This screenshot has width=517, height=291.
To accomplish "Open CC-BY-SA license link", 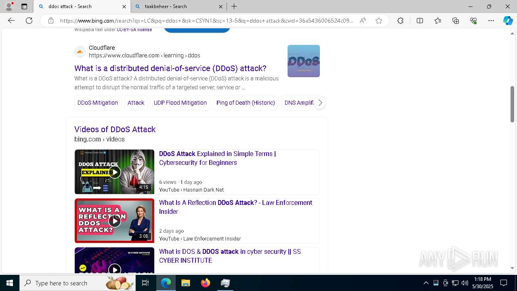I will point(135,30).
